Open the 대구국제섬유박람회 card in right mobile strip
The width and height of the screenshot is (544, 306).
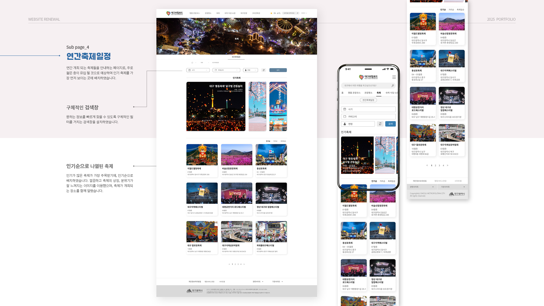[x=452, y=140]
